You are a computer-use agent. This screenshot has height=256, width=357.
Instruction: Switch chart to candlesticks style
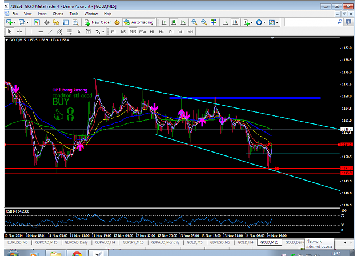(174, 22)
